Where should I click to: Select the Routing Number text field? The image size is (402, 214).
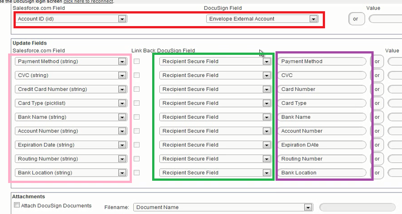click(x=322, y=159)
